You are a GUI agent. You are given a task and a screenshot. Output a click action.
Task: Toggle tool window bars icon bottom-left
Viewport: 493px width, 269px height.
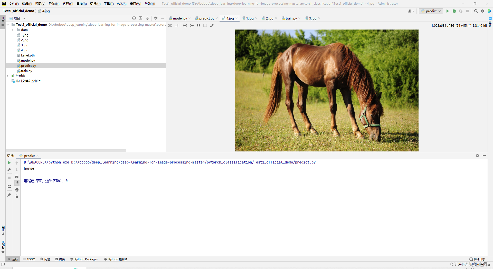[3, 264]
